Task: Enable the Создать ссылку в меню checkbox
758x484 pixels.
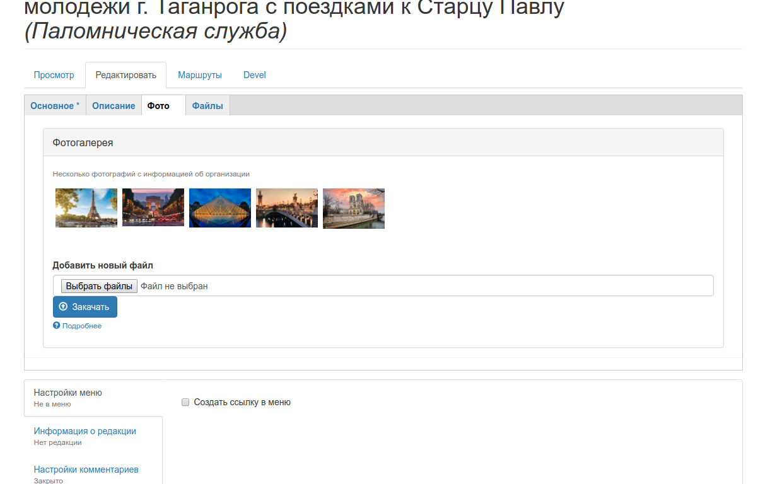Action: (185, 402)
